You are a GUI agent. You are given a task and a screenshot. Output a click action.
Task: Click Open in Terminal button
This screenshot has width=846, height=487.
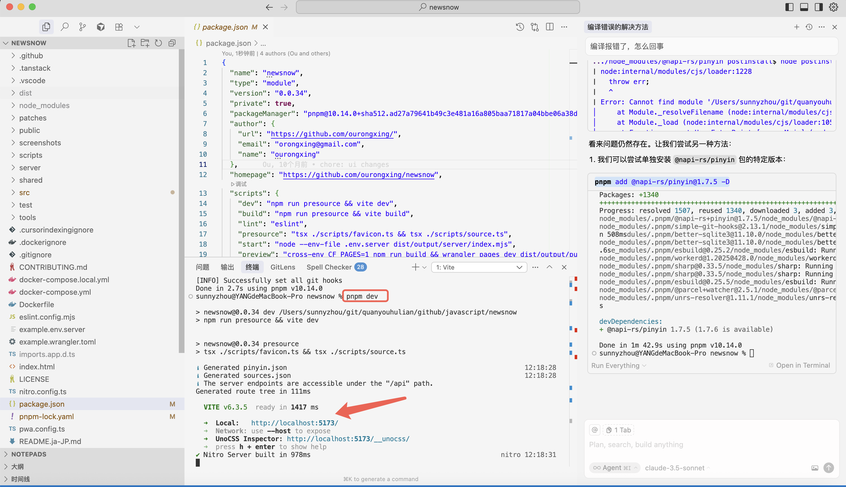[x=799, y=365]
